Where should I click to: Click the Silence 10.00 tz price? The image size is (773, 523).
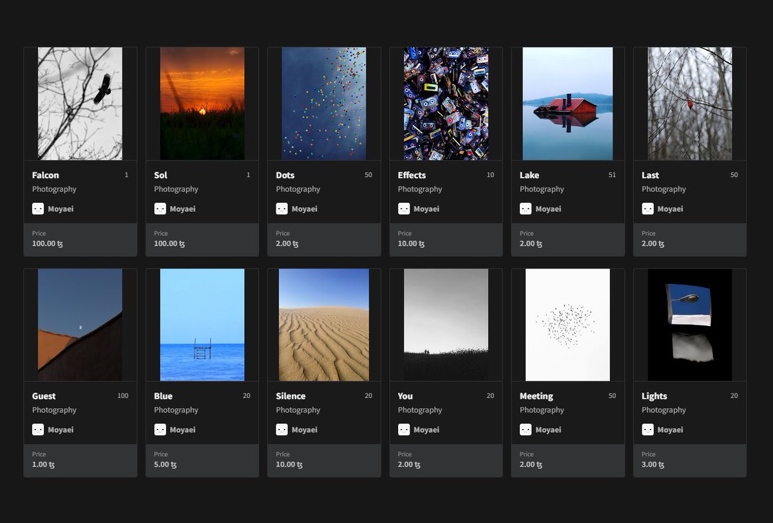tap(289, 464)
